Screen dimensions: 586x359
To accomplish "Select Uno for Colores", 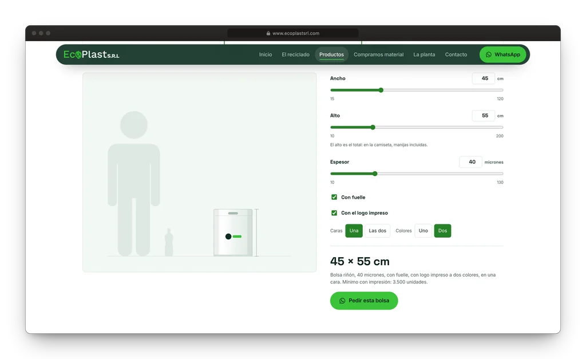I will pyautogui.click(x=423, y=231).
